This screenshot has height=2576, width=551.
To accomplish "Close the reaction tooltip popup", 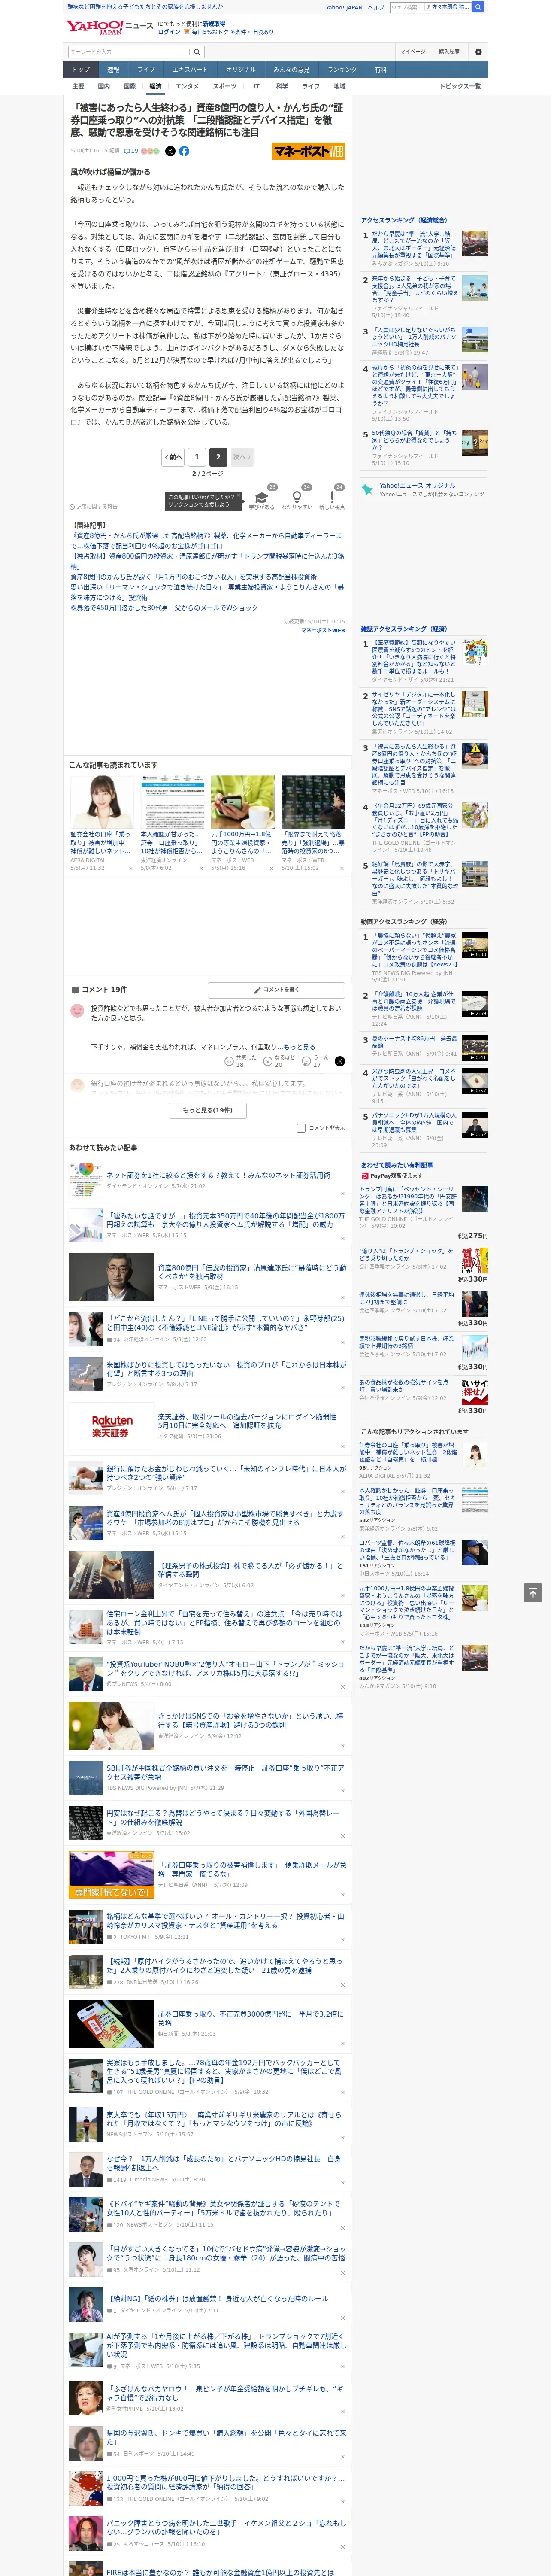I will point(239,496).
